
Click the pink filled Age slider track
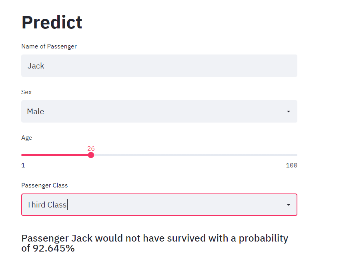pos(55,155)
